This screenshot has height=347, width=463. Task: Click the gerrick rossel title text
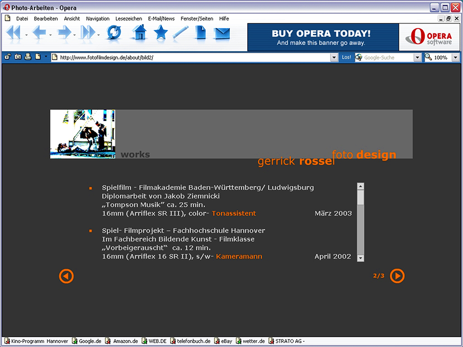click(x=296, y=161)
